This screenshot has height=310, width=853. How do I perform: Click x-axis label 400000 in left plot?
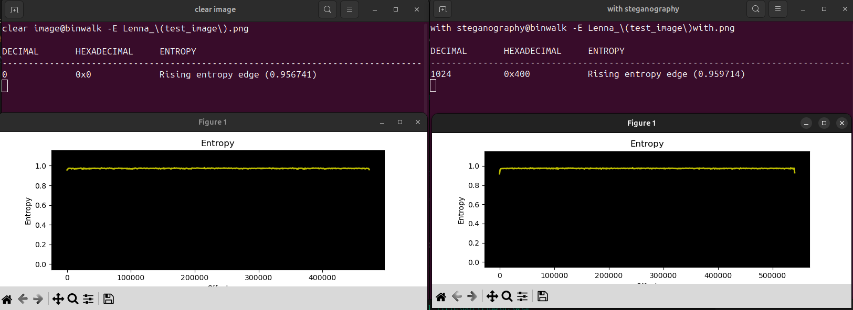pyautogui.click(x=322, y=278)
